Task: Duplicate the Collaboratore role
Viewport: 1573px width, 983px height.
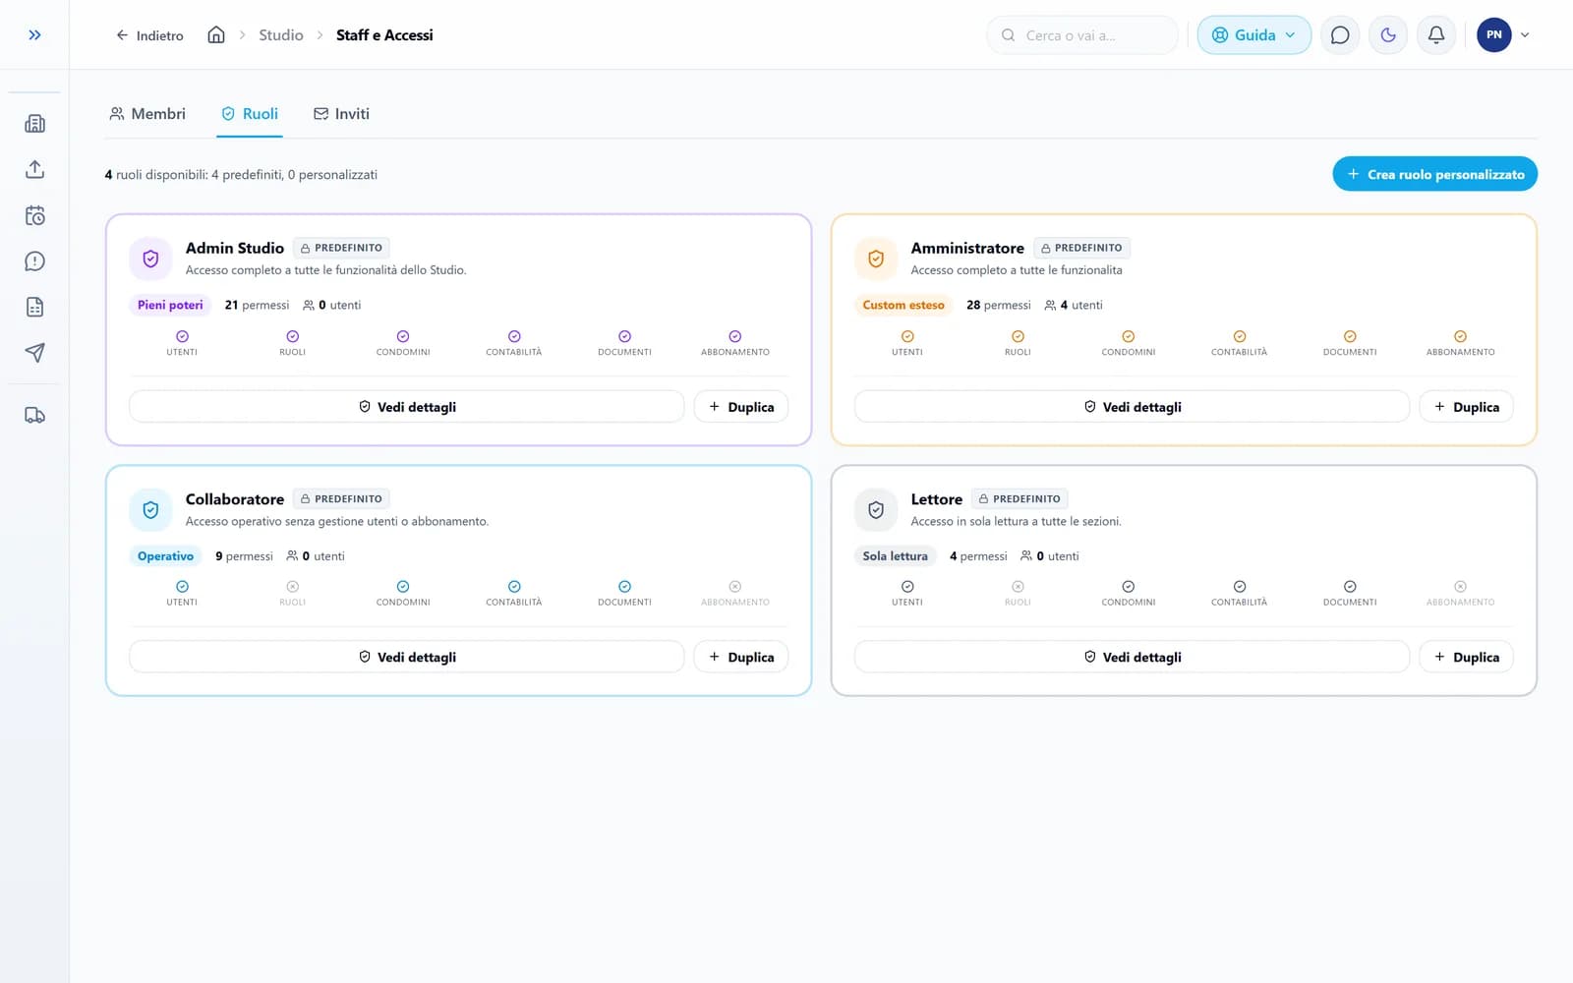Action: (x=741, y=657)
